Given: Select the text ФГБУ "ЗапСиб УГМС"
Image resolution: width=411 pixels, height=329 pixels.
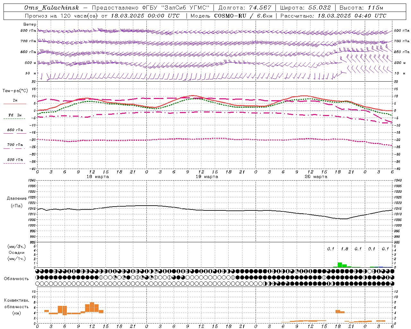Looking at the screenshot, I should coord(176,8).
